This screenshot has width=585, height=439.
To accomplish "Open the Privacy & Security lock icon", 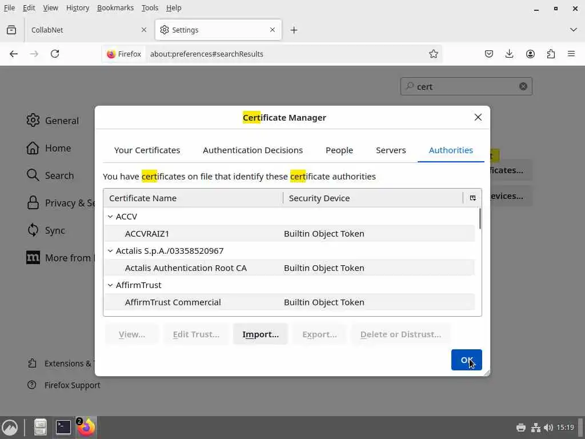I will (x=33, y=203).
